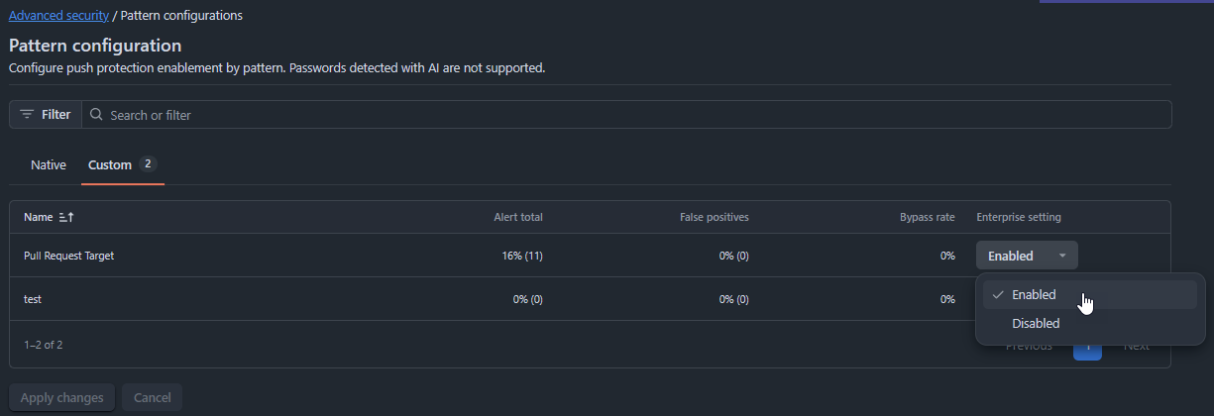Click the Filter lines icon
This screenshot has width=1214, height=416.
pyautogui.click(x=27, y=115)
